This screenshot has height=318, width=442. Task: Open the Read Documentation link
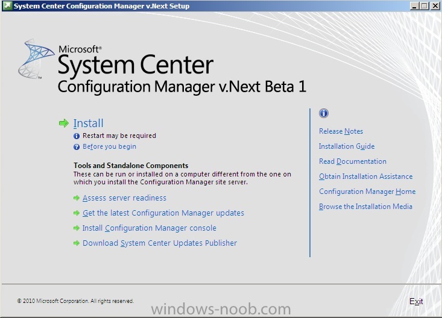353,161
